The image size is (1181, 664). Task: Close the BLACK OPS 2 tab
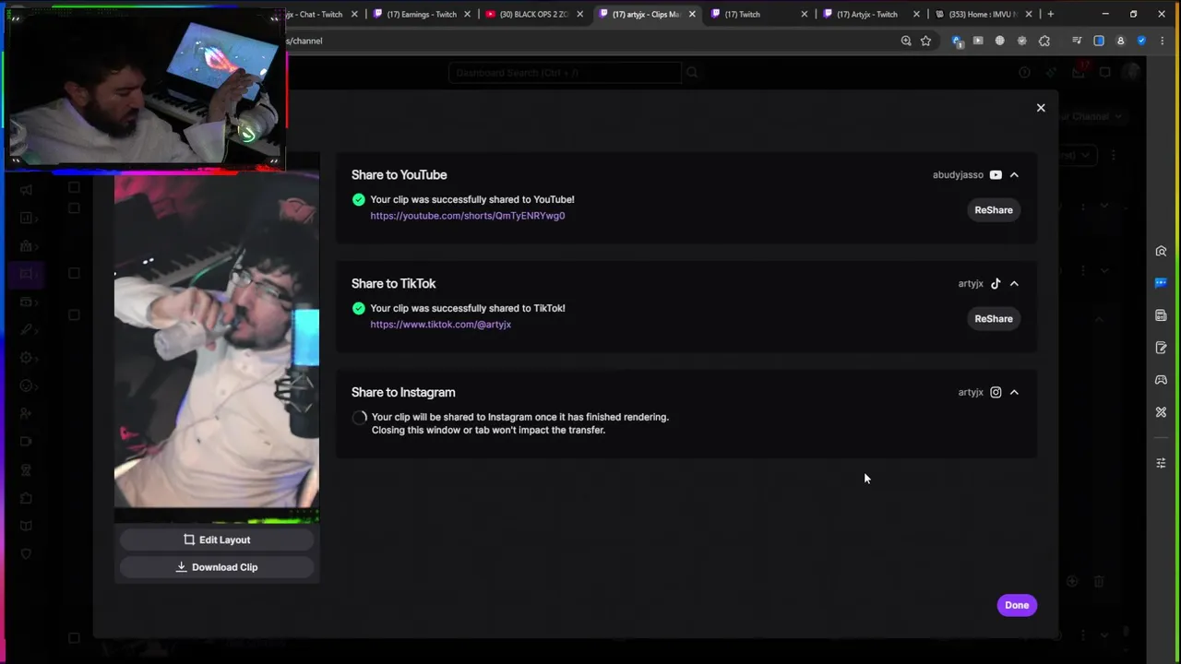[580, 14]
